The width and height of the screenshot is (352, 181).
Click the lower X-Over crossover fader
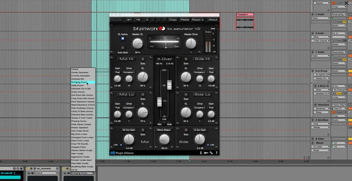(x=160, y=102)
